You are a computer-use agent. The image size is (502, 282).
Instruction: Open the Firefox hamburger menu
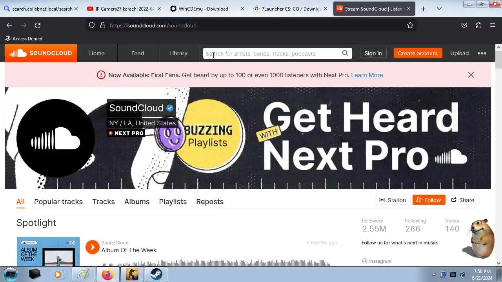(x=493, y=25)
